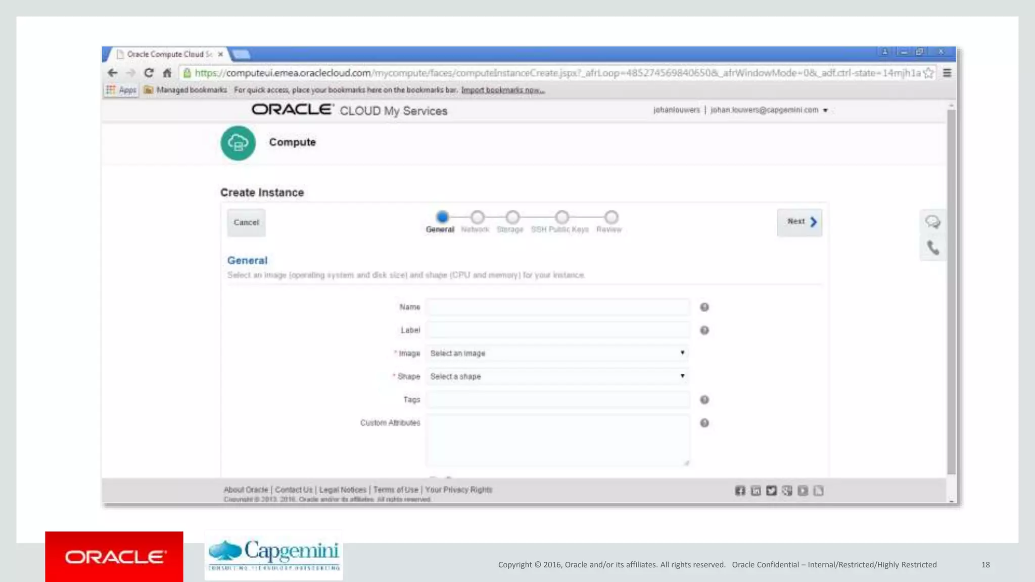Image resolution: width=1035 pixels, height=582 pixels.
Task: Bookmark this page with the star icon
Action: (x=928, y=73)
